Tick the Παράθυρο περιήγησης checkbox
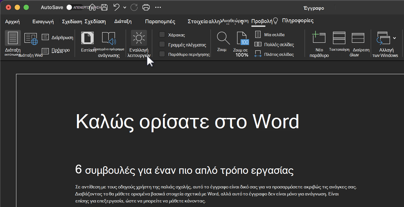404x207 pixels. click(162, 54)
